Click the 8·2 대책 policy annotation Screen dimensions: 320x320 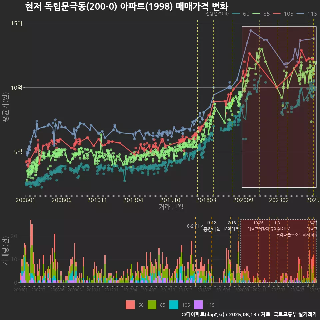pyautogui.click(x=195, y=226)
